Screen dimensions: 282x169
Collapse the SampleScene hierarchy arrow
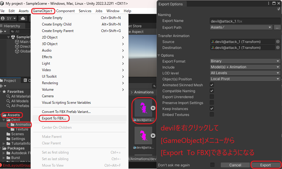[x=8, y=37]
